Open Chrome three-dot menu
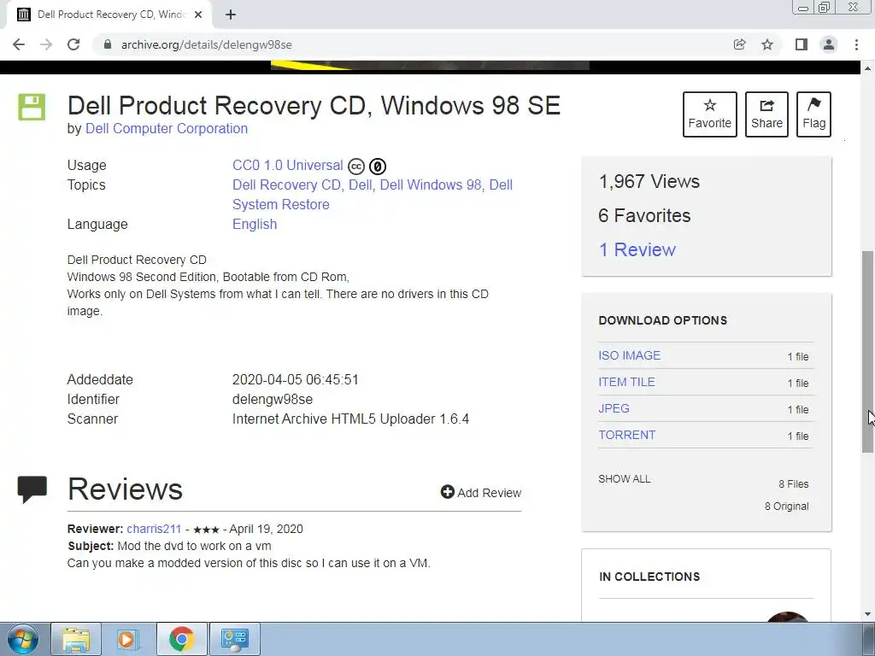This screenshot has height=656, width=875. pyautogui.click(x=856, y=44)
